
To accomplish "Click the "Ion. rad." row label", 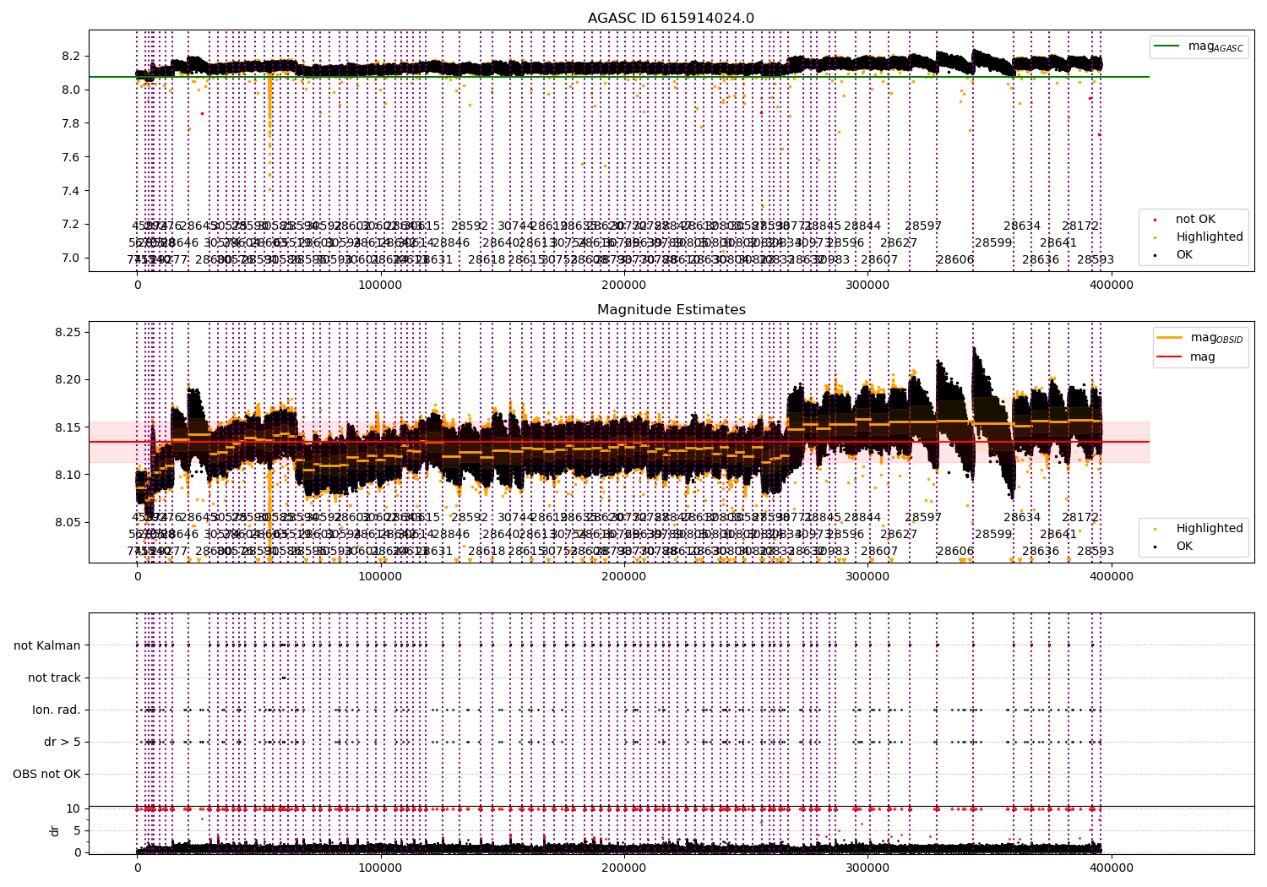I will pos(57,710).
